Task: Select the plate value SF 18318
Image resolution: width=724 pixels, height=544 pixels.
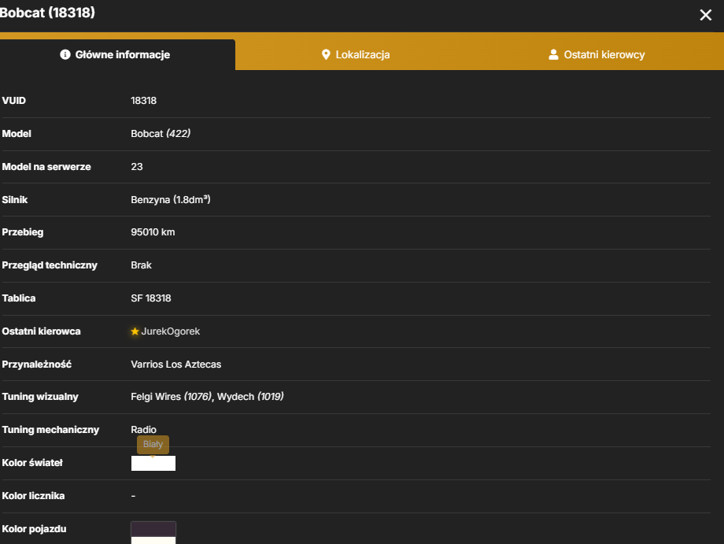Action: click(x=151, y=298)
